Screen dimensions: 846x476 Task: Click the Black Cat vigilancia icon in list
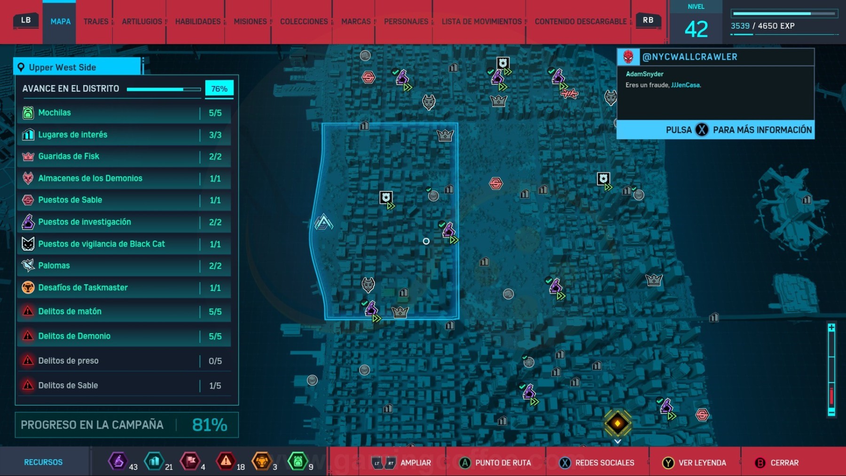click(28, 244)
